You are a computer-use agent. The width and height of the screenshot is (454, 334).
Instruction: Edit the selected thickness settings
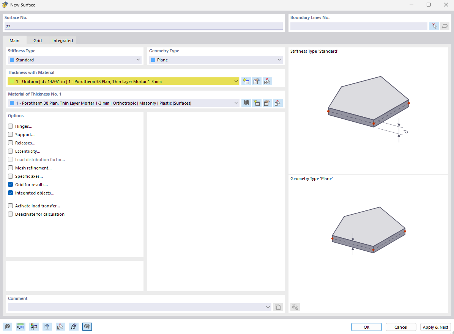(256, 81)
